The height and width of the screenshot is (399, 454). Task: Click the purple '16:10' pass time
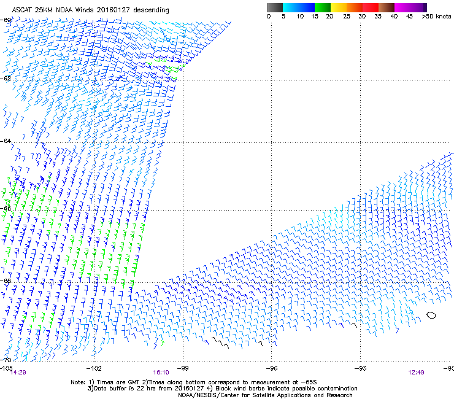pos(161,373)
